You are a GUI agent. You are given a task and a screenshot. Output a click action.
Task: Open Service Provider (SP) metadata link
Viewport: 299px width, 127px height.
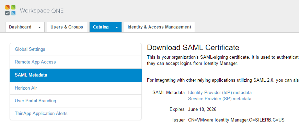click(220, 99)
